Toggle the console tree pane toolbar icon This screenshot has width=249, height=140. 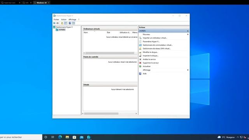coord(65,23)
